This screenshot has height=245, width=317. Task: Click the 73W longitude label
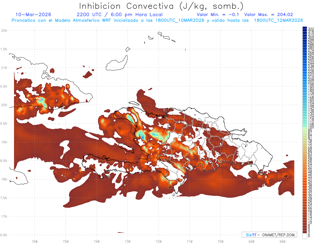(x=128, y=241)
